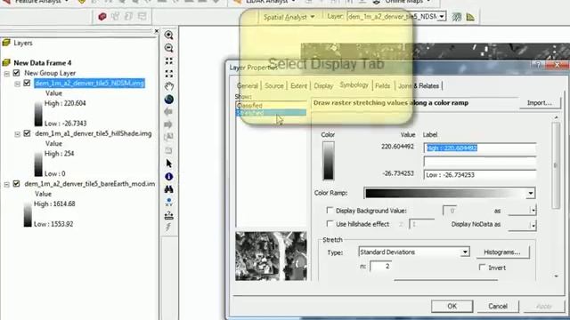570x320 pixels.
Task: Switch to the Extent tab
Action: click(298, 86)
